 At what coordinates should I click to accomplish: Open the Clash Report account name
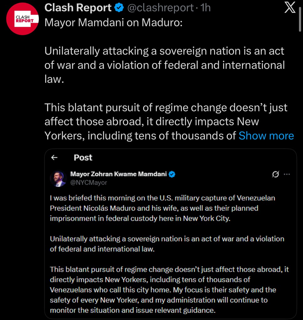point(78,8)
